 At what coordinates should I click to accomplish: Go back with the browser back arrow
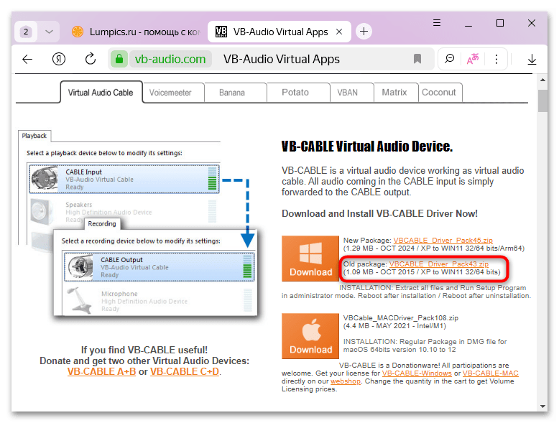27,59
